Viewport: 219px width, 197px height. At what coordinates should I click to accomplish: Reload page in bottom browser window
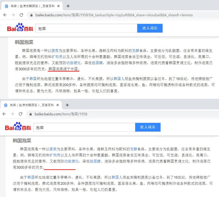click(x=20, y=114)
